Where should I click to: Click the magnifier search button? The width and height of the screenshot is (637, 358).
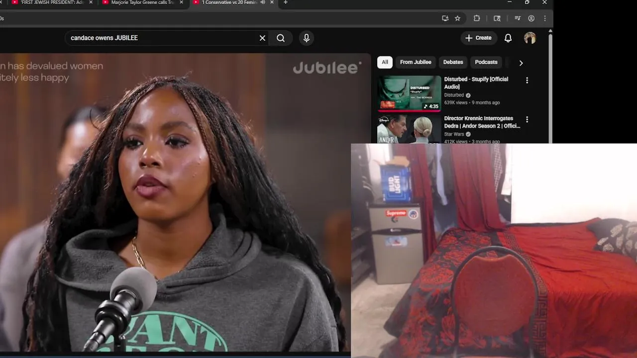point(281,38)
